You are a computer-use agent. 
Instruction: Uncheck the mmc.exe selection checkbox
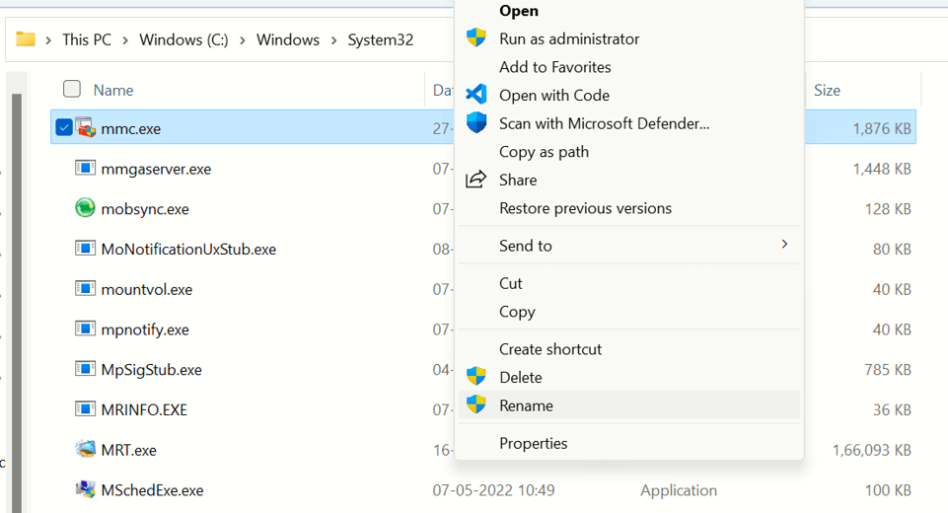[64, 128]
